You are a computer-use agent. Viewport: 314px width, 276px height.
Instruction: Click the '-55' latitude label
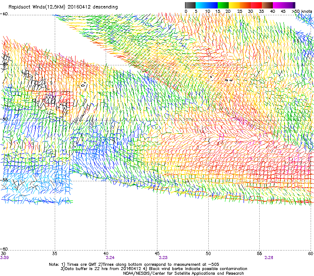click(x=4, y=180)
